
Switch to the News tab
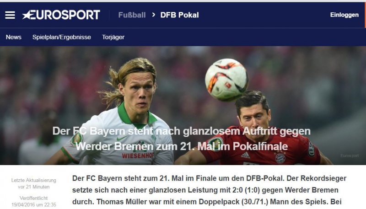pyautogui.click(x=14, y=37)
